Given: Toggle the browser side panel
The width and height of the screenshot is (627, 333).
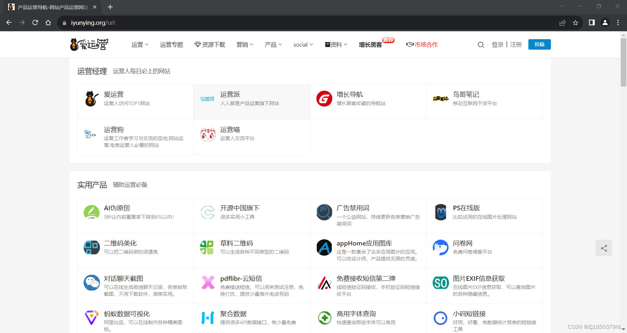Looking at the screenshot, I should pyautogui.click(x=592, y=23).
